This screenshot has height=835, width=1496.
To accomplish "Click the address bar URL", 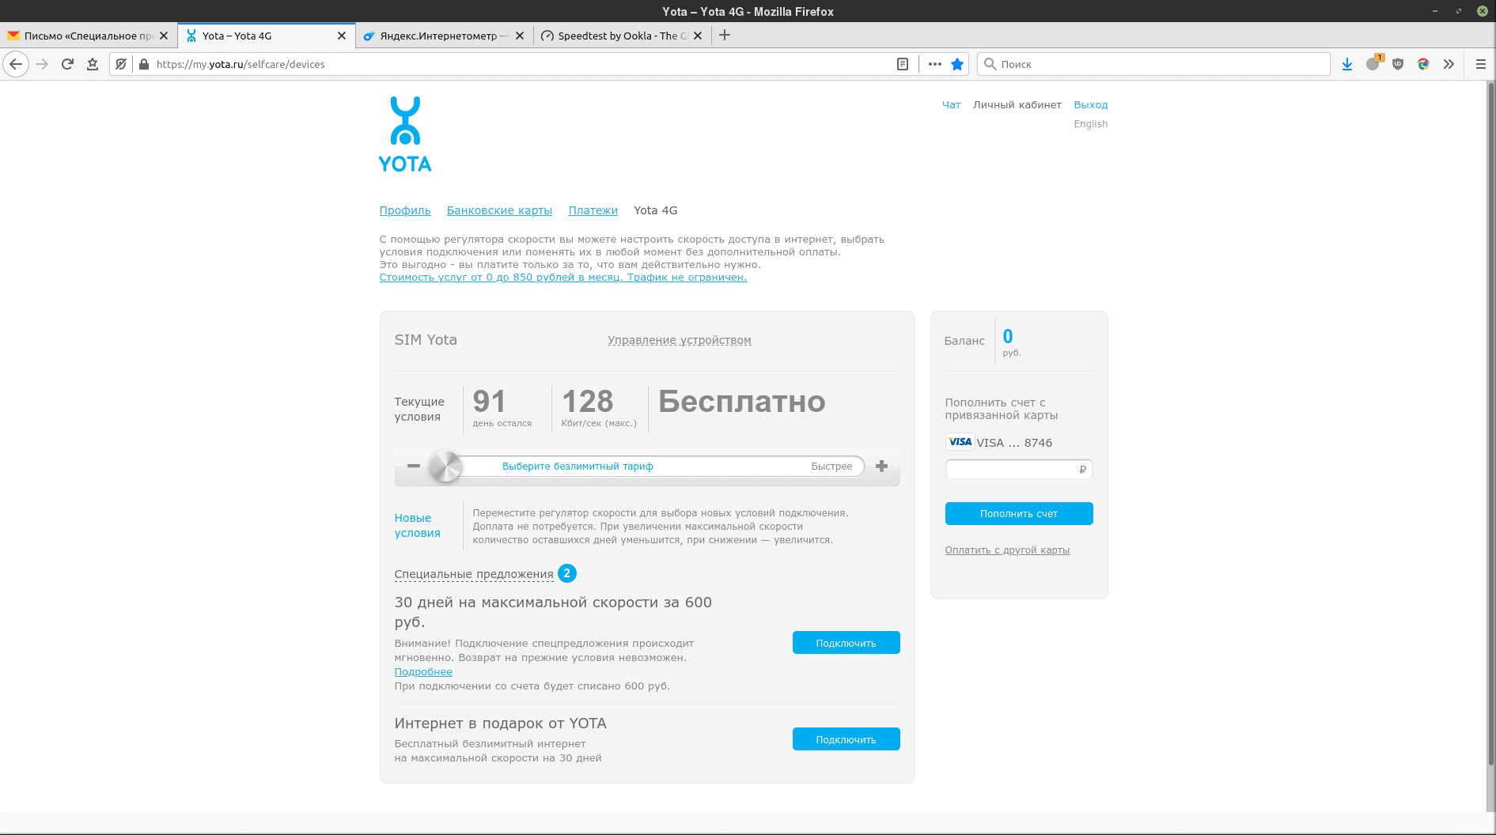I will point(240,64).
